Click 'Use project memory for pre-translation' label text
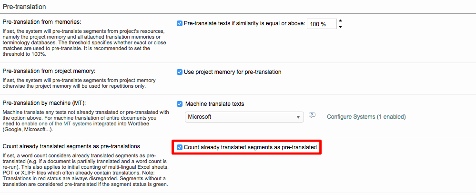 233,72
